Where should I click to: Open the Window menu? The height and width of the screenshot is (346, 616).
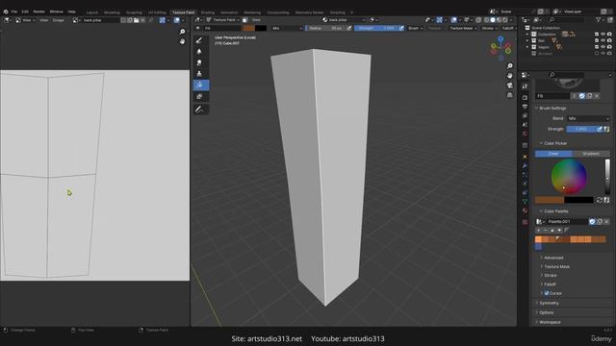[x=56, y=12]
